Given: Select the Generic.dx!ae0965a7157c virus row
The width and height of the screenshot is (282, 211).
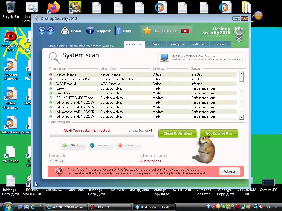Looking at the screenshot, I should point(143,79).
